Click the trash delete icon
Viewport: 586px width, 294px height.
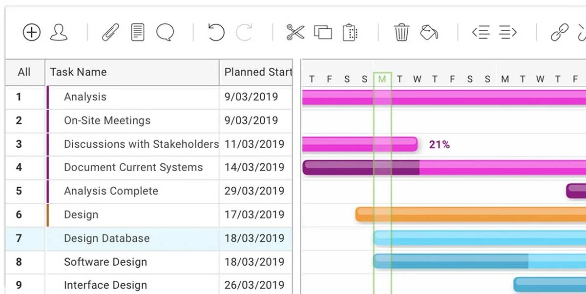point(401,33)
